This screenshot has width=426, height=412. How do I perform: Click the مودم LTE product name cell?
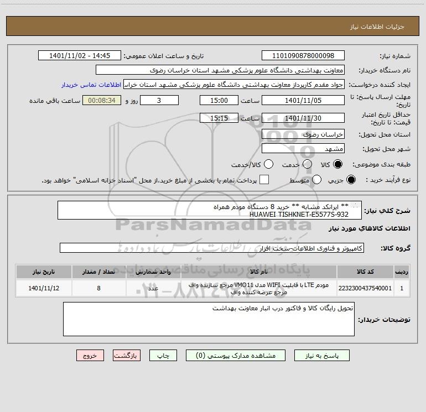click(x=259, y=288)
